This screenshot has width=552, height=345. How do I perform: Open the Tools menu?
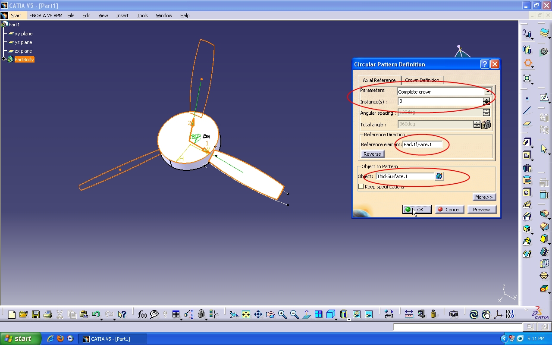(142, 16)
